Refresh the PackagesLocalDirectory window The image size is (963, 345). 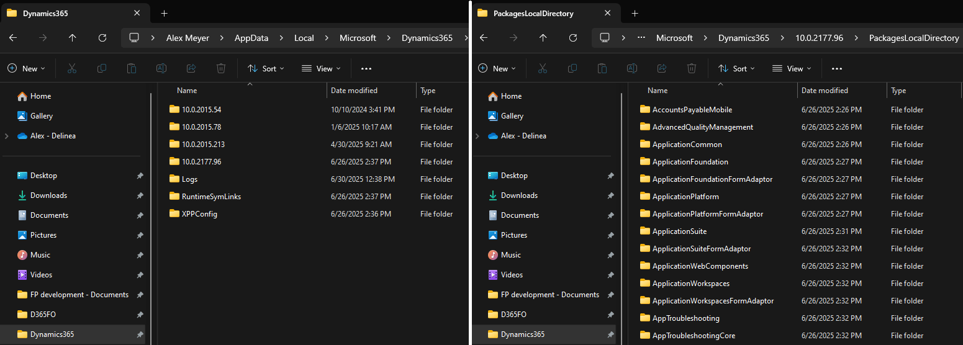(573, 38)
